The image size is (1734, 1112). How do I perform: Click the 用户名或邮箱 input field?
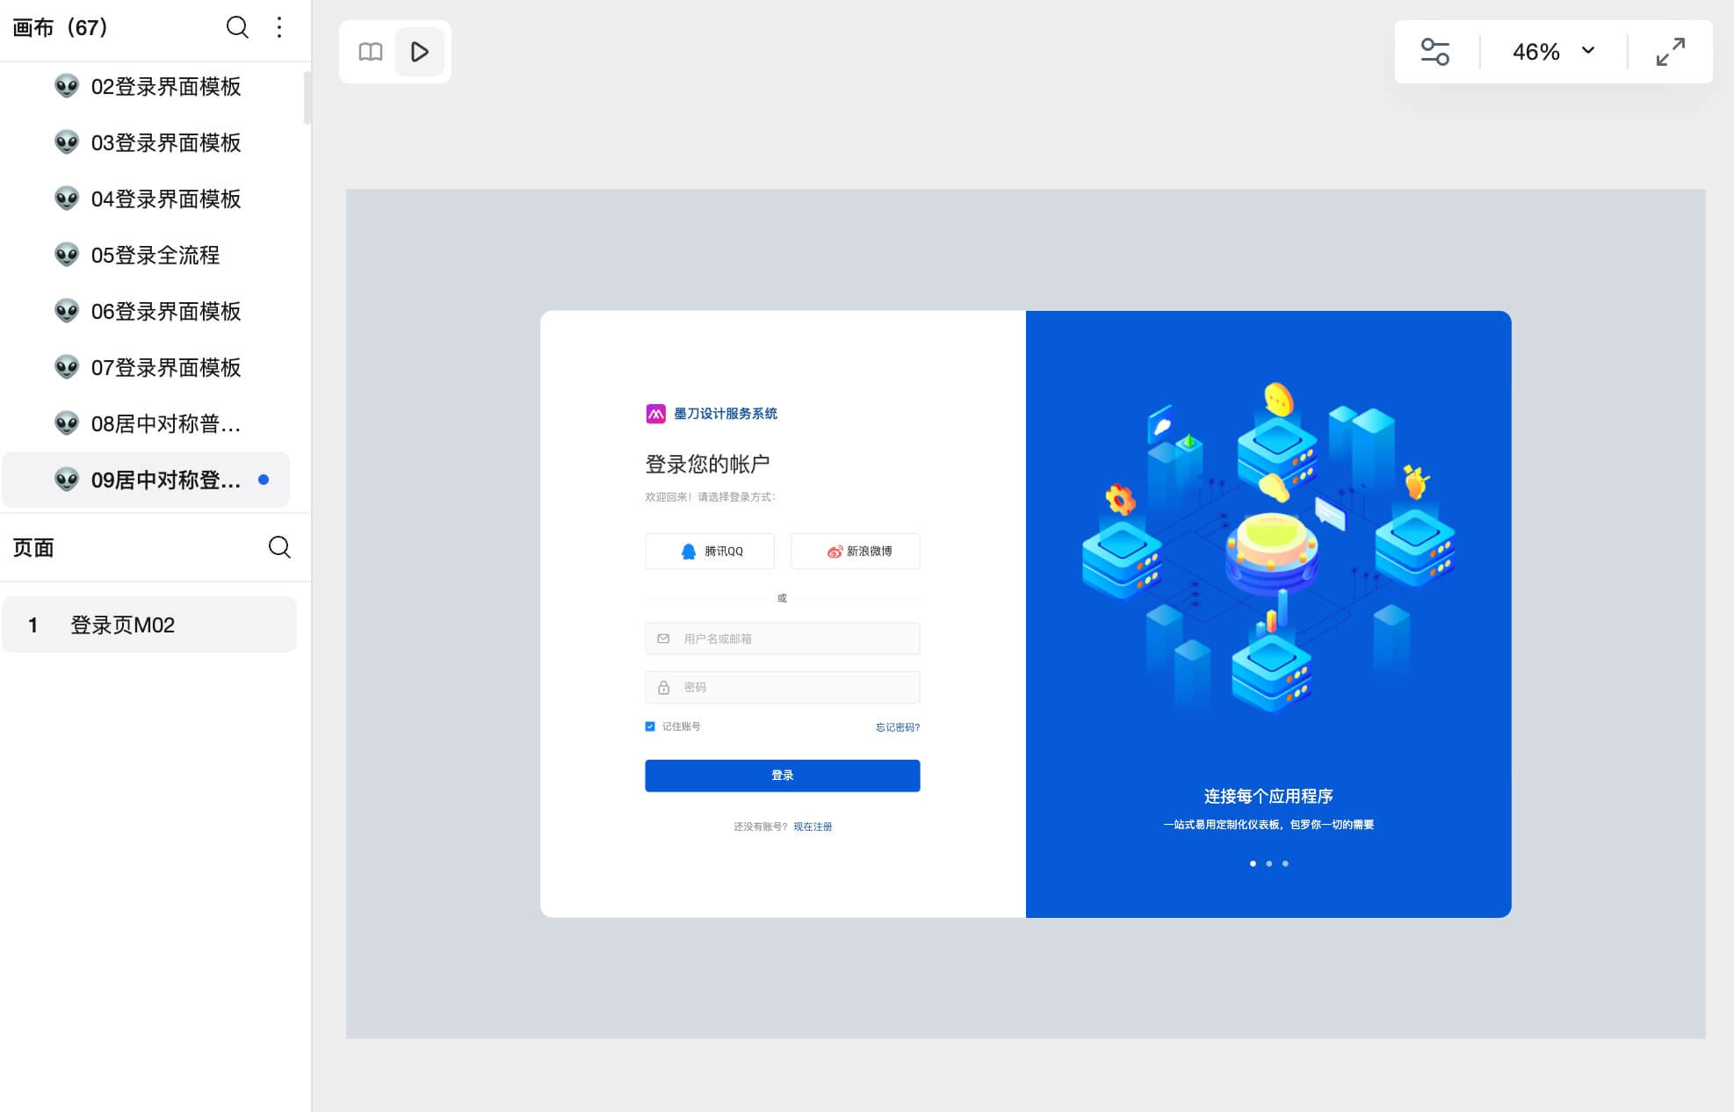point(782,639)
